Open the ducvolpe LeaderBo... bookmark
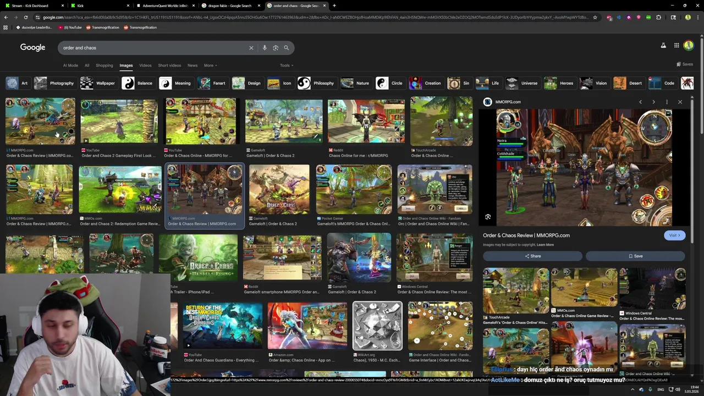 click(34, 28)
